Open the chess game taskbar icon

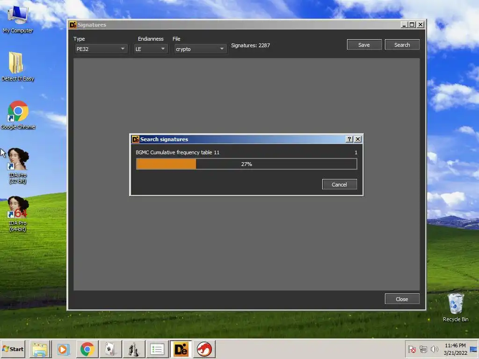coord(133,349)
